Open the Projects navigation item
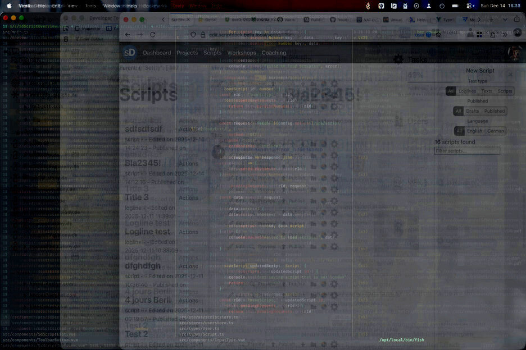 tap(187, 53)
